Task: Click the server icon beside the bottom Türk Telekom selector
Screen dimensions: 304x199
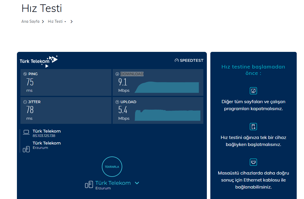Action: pyautogui.click(x=89, y=184)
